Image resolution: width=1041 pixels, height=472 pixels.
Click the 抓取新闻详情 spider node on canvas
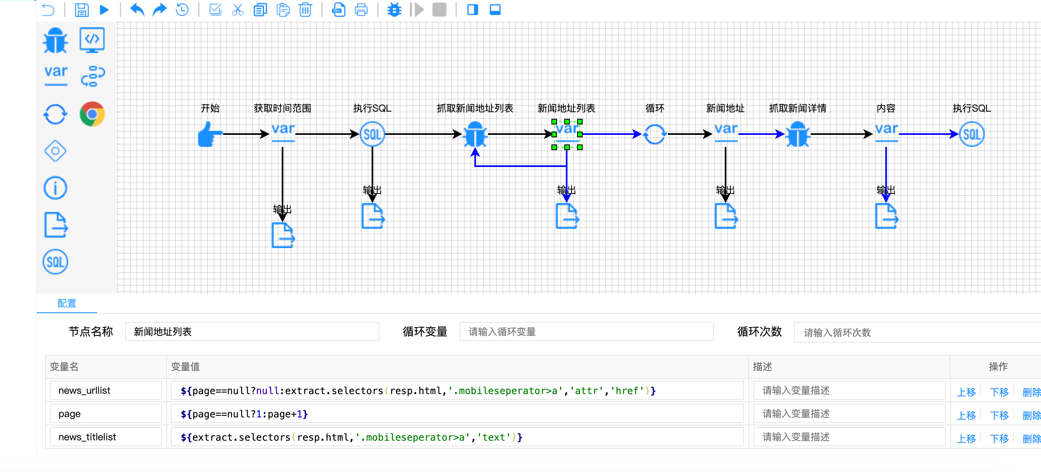click(x=797, y=134)
